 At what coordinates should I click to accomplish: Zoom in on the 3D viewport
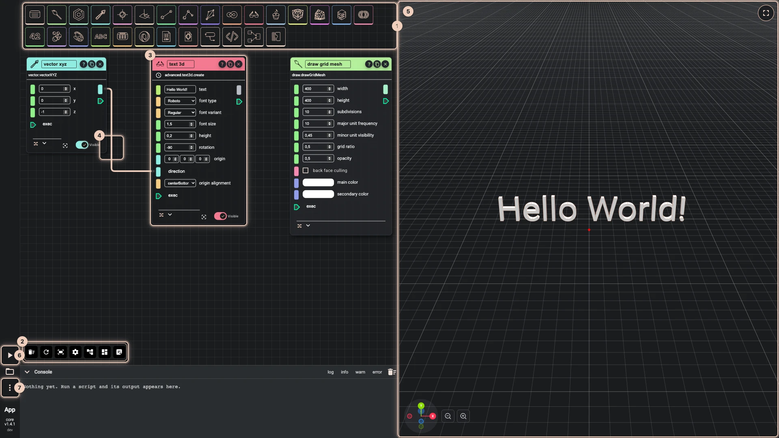point(463,416)
